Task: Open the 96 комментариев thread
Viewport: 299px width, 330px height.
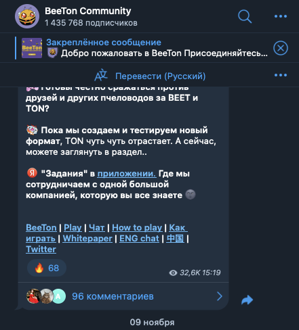Action: [x=113, y=296]
